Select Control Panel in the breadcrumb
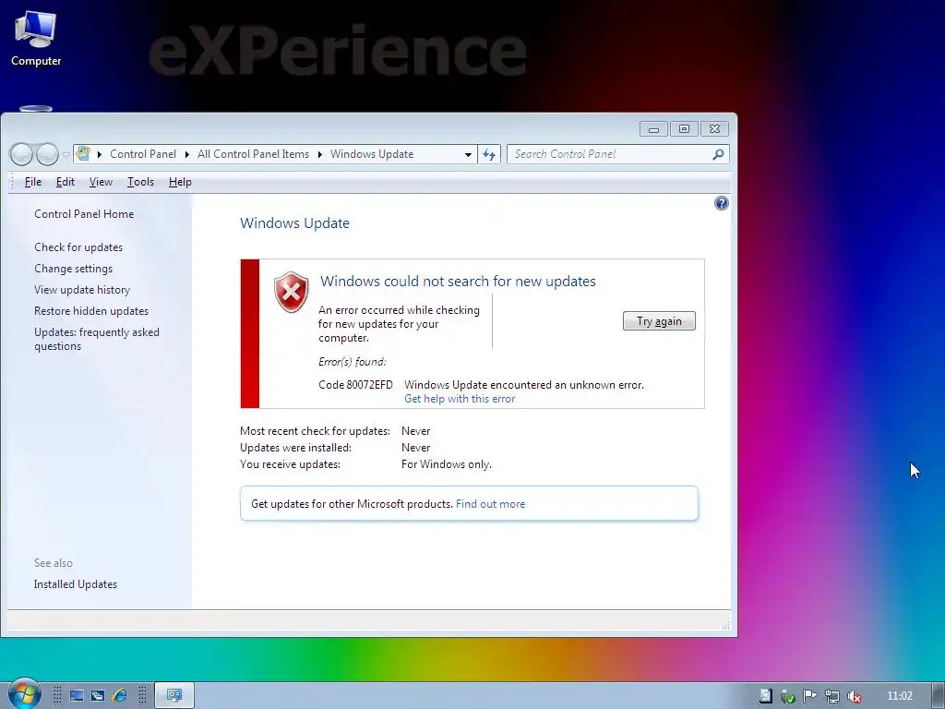Viewport: 945px width, 709px height. (x=143, y=154)
